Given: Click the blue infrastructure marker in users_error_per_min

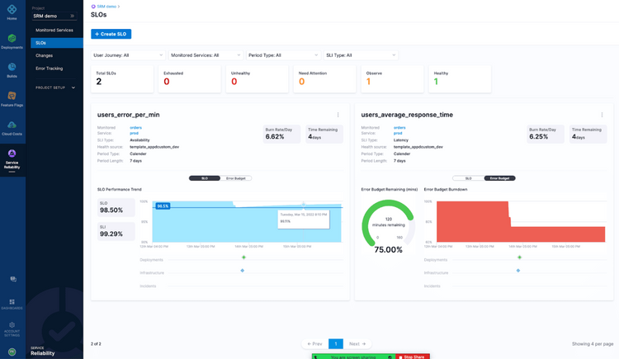Looking at the screenshot, I should [x=242, y=271].
